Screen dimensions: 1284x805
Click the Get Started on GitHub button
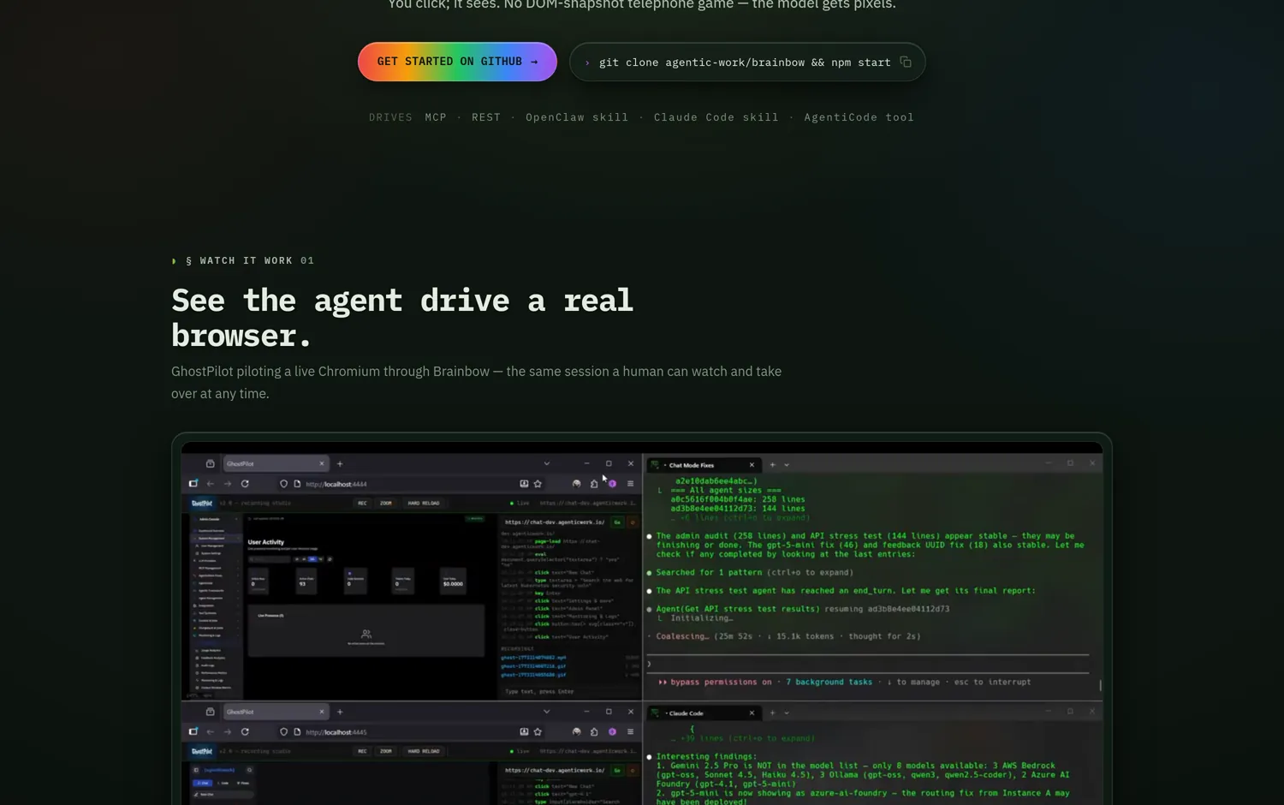coord(457,62)
